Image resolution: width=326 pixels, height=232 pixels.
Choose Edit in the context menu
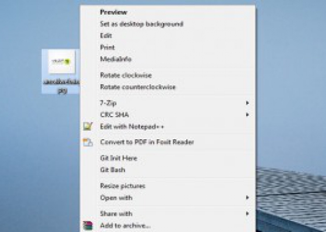coord(106,35)
